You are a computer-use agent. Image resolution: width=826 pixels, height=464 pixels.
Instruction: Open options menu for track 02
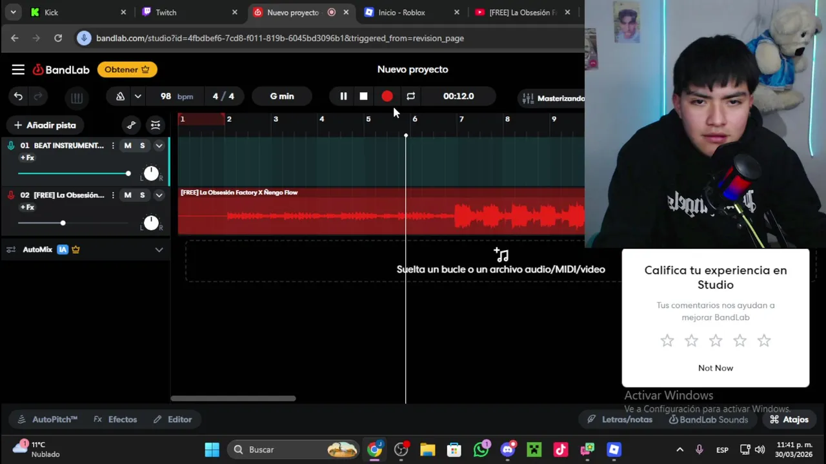point(113,195)
